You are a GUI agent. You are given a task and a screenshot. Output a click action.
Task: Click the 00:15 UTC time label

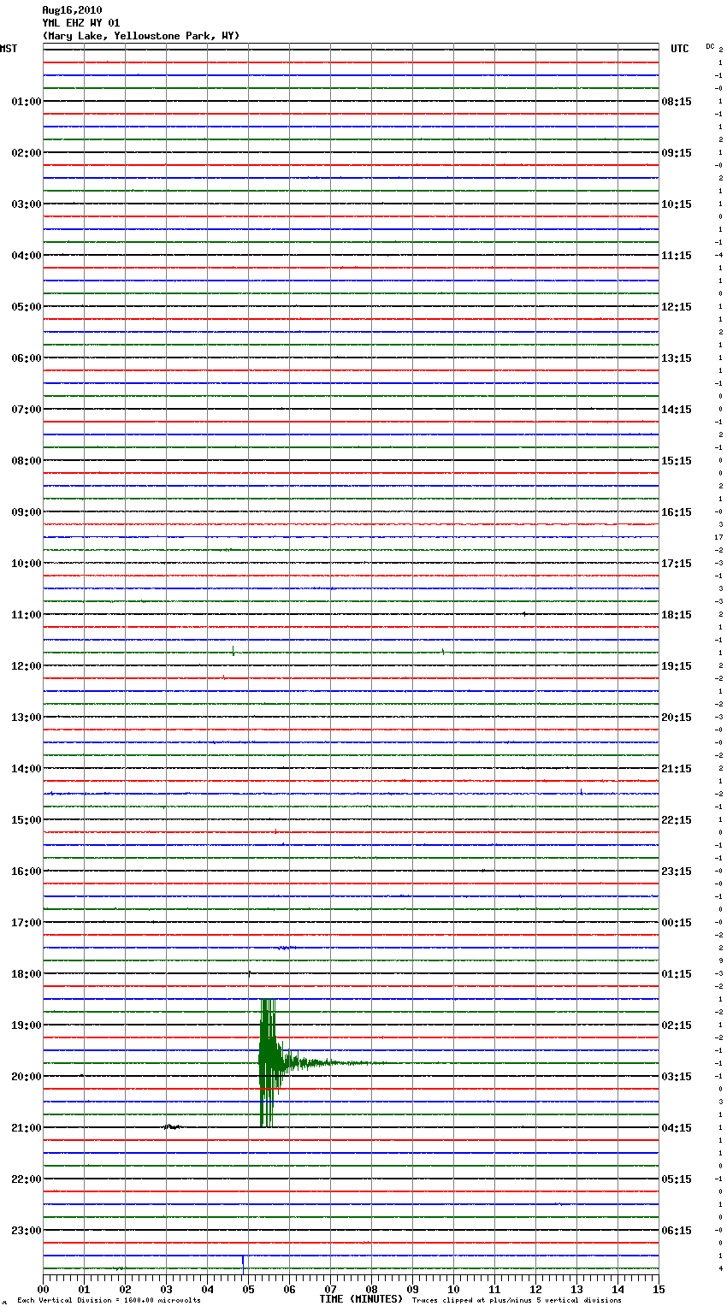[x=677, y=923]
